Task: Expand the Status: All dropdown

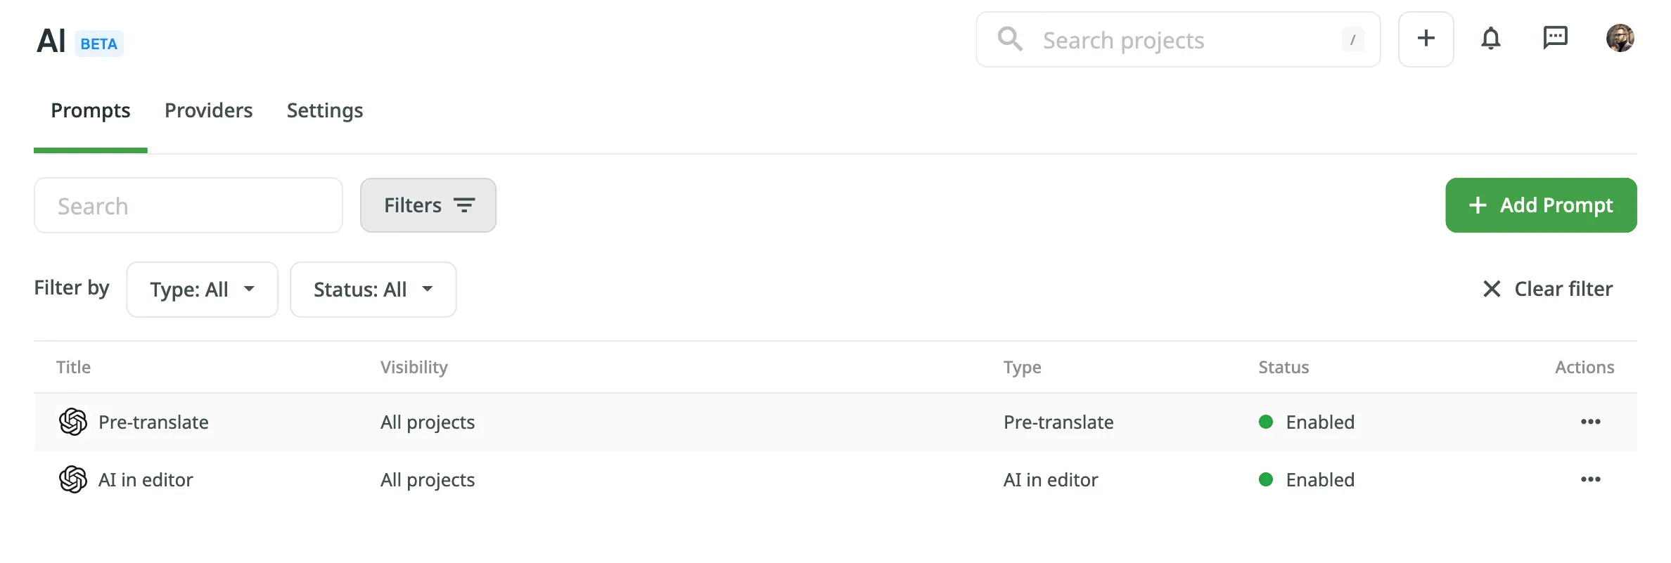Action: (373, 290)
